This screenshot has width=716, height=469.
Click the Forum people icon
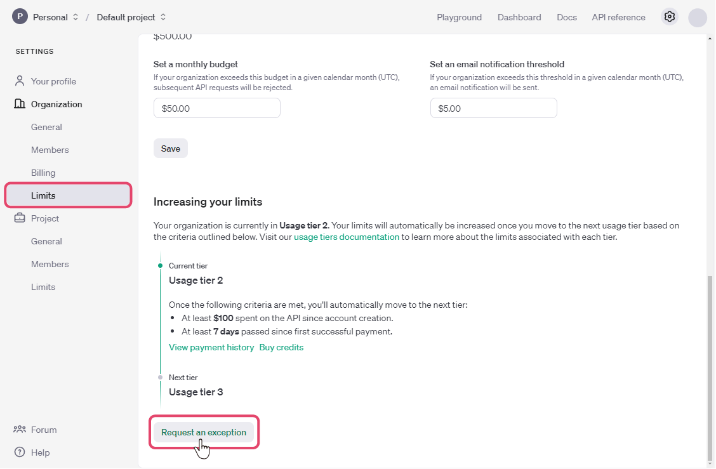pos(20,430)
